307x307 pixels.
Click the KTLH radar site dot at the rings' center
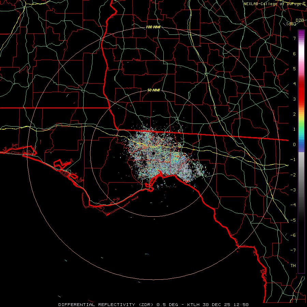point(153,153)
